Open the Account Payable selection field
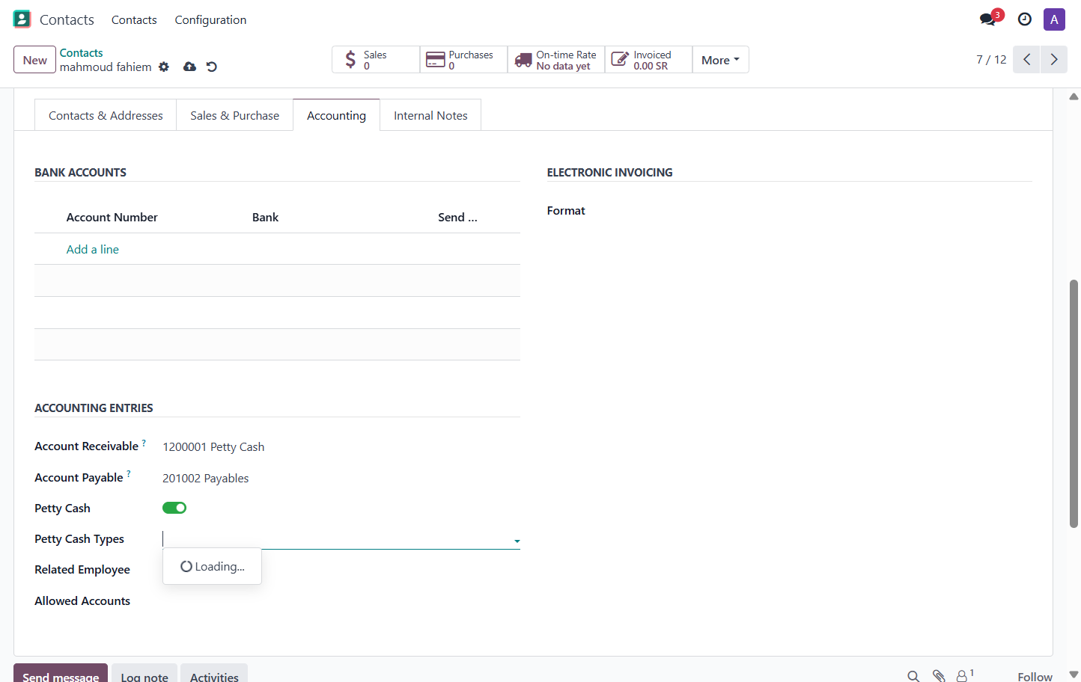The image size is (1081, 682). click(341, 479)
